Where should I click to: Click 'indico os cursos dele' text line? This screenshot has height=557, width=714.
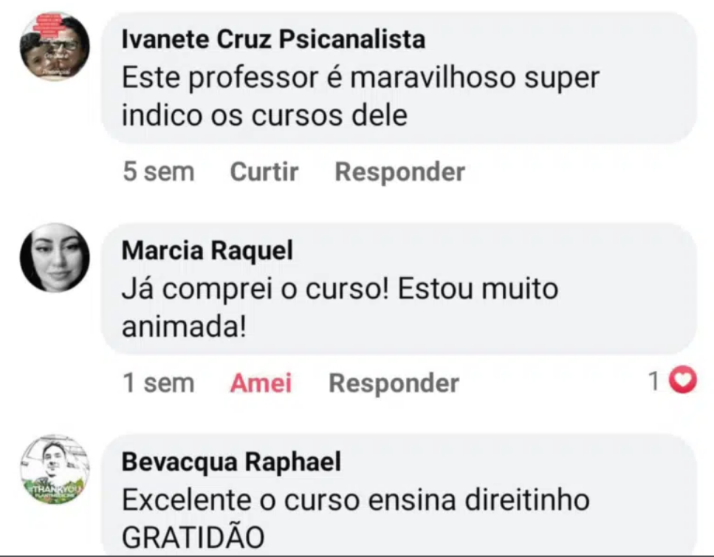[264, 115]
